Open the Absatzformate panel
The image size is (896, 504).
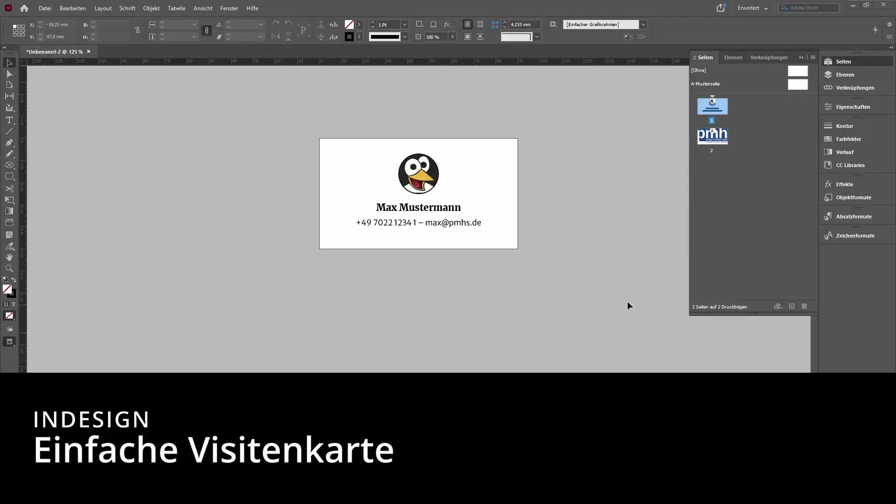(x=854, y=216)
